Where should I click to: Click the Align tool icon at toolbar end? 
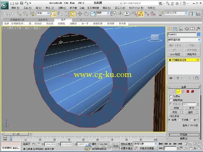(199, 14)
